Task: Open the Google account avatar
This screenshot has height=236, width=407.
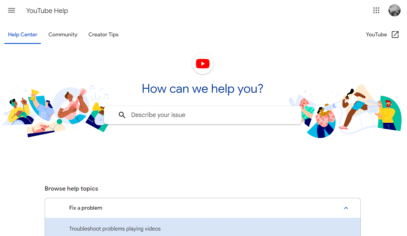Action: point(395,11)
